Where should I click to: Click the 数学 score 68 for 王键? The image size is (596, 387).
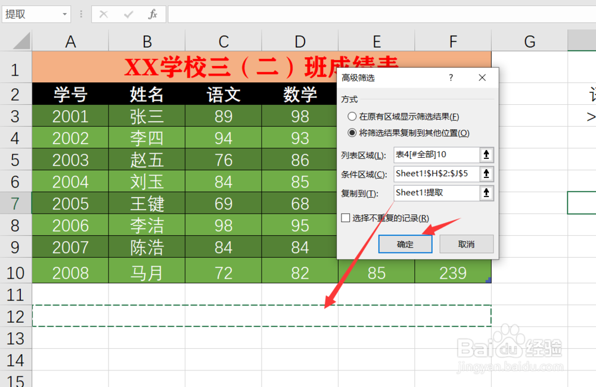coord(300,203)
